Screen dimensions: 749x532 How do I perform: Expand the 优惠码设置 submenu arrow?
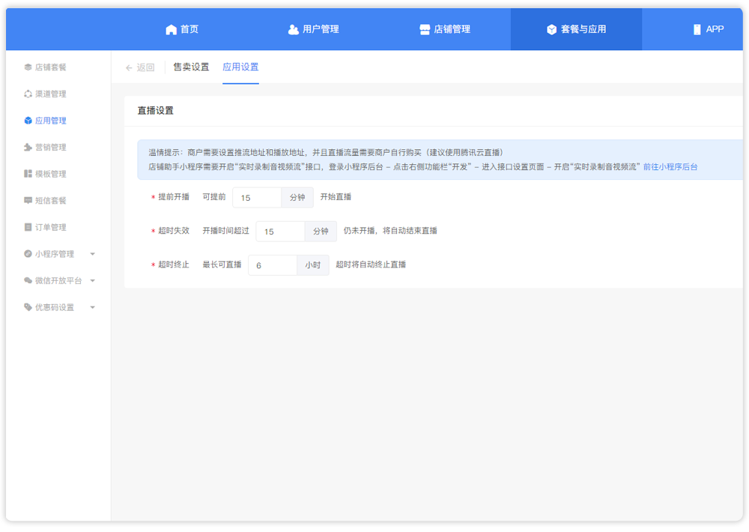click(x=93, y=307)
